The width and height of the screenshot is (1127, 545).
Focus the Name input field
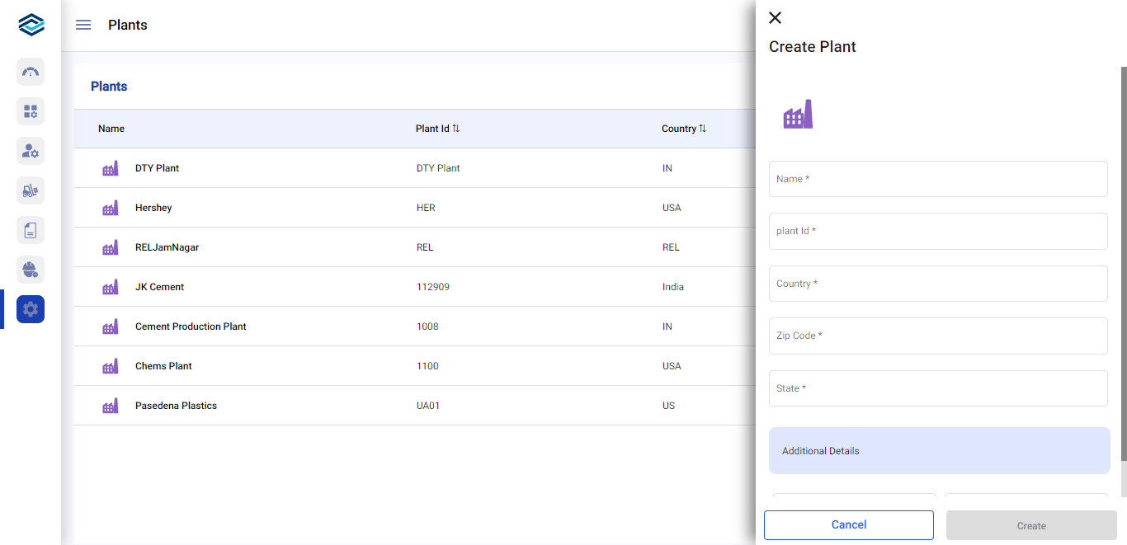point(938,179)
